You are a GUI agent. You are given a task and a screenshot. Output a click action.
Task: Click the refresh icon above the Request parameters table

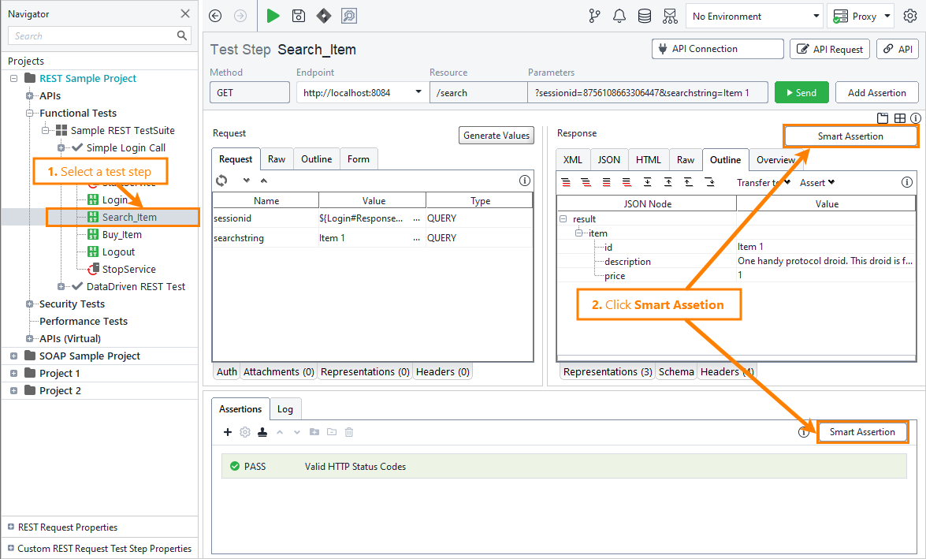(x=221, y=181)
